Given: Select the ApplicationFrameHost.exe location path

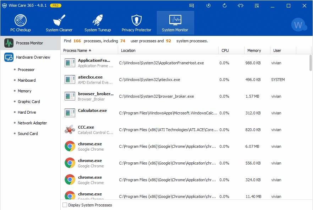Looking at the screenshot, I should [x=161, y=63].
